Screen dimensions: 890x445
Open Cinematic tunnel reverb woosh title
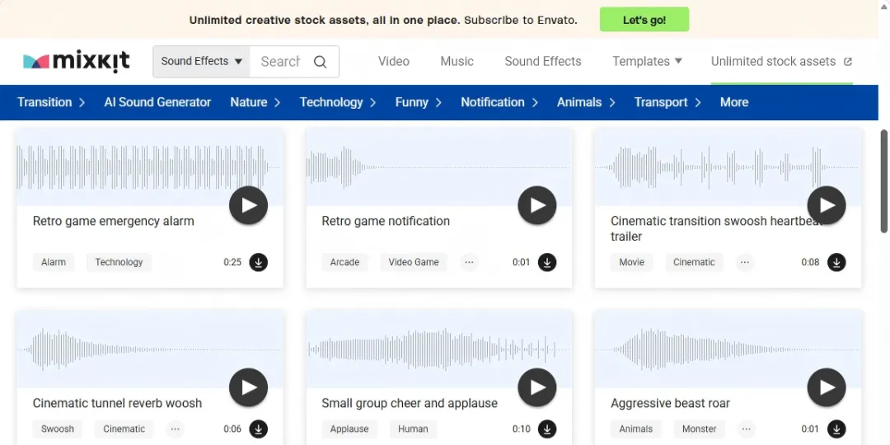click(x=118, y=404)
